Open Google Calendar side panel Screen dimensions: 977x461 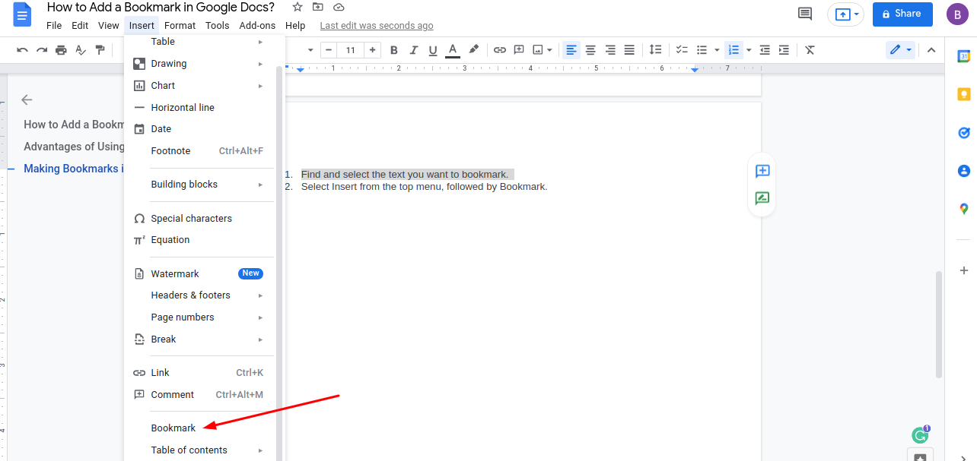[x=963, y=57]
